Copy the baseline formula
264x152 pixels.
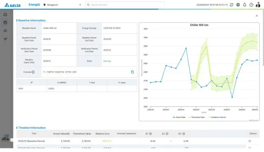pos(133,72)
